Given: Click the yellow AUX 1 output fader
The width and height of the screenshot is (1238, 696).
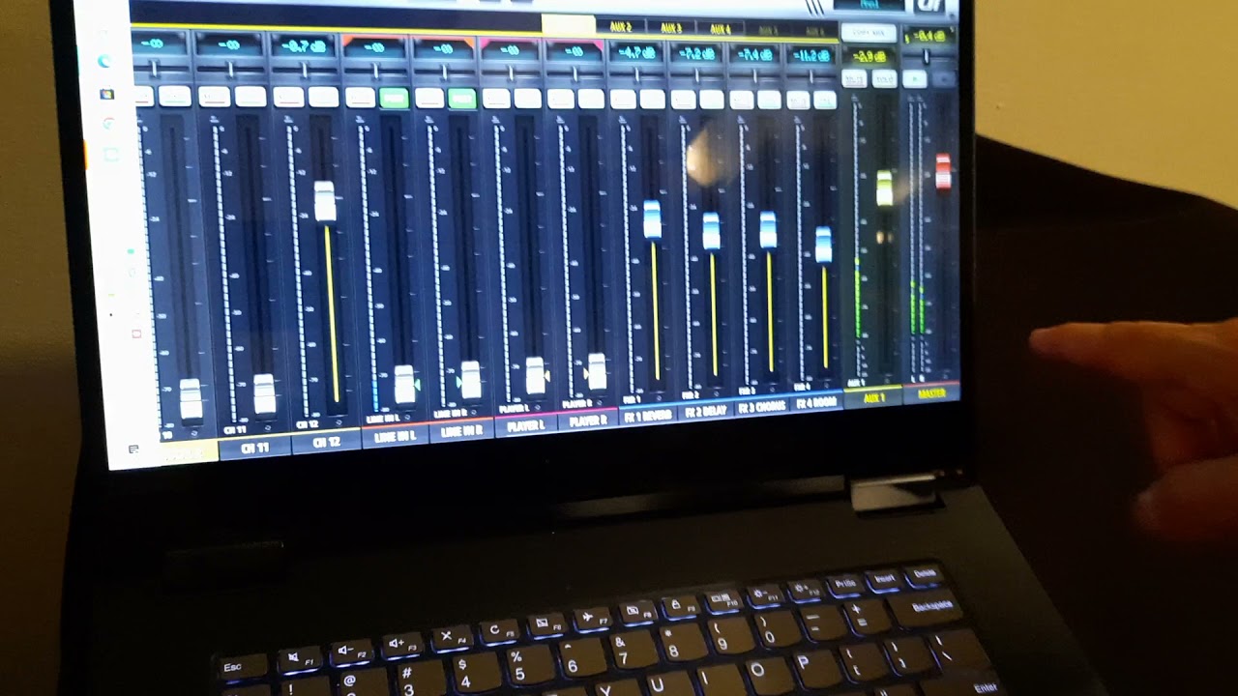Looking at the screenshot, I should click(884, 188).
